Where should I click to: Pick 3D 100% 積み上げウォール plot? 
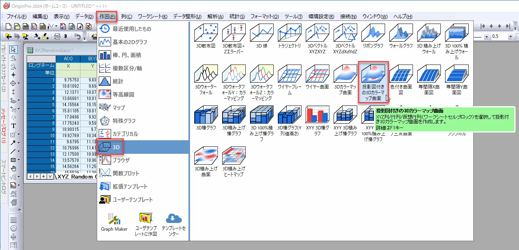(x=457, y=41)
